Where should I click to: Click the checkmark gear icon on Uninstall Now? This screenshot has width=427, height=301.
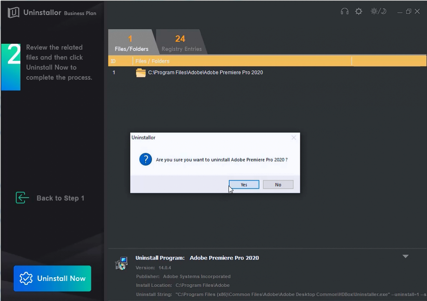tap(26, 278)
